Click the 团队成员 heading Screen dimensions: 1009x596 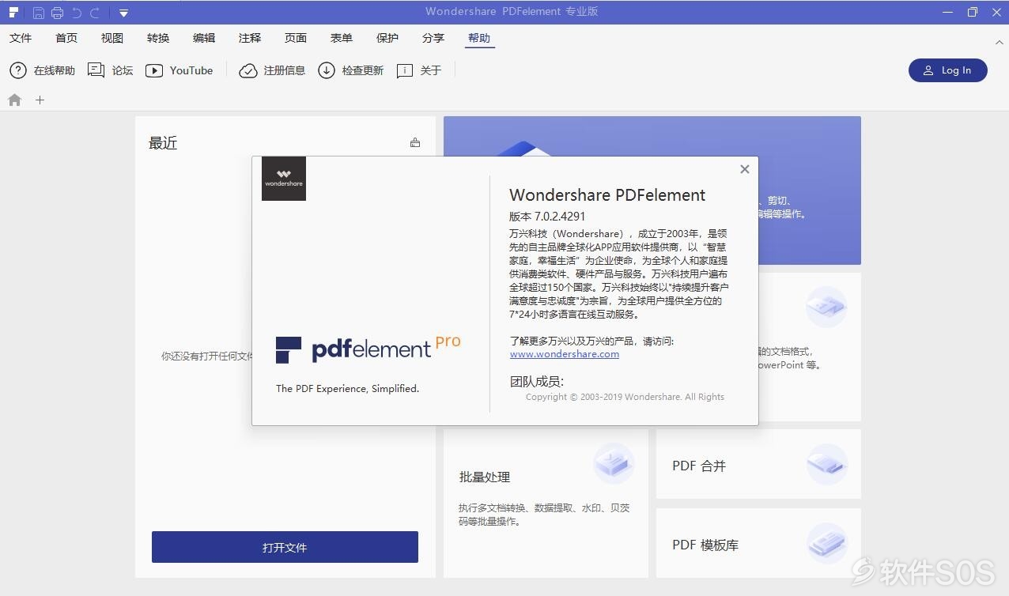(x=537, y=382)
